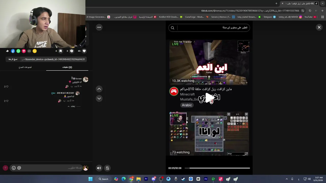
Task: Copy link with نسخ الرابط button
Action: pyautogui.click(x=13, y=59)
